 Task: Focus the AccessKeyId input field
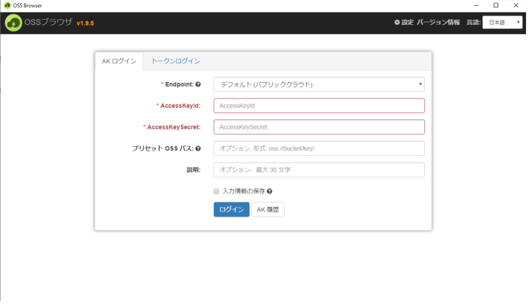tap(319, 106)
